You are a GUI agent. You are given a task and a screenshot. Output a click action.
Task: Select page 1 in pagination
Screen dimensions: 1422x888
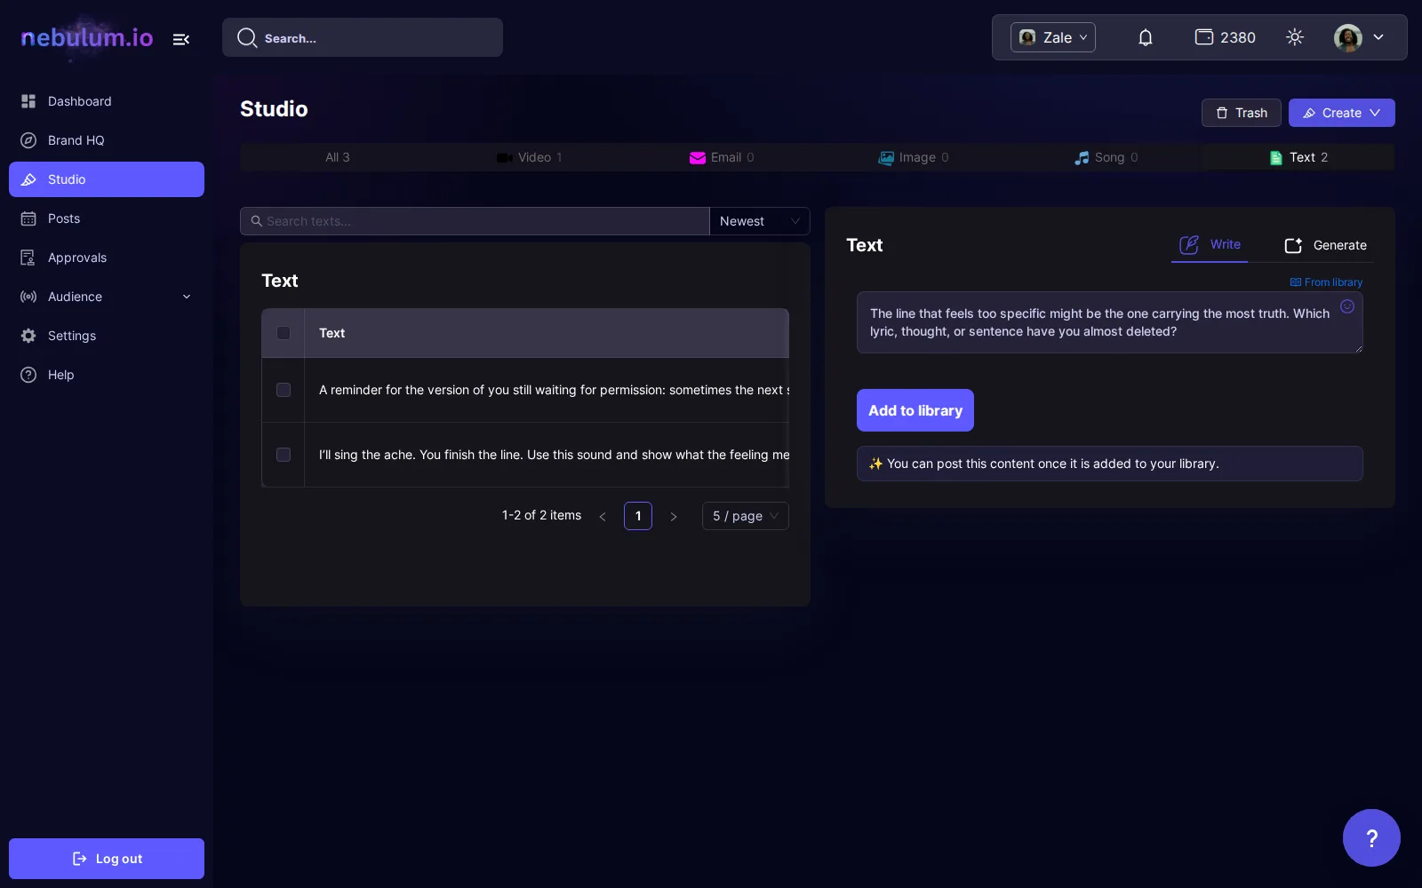[638, 516]
